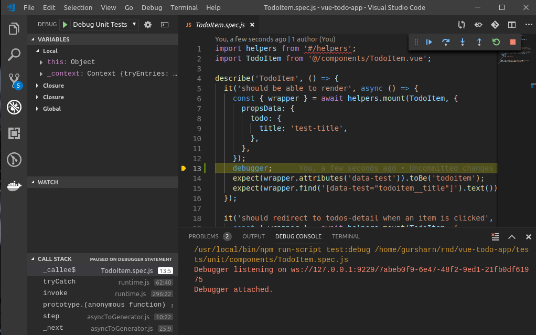The width and height of the screenshot is (536, 335).
Task: Open launch.json with the gear icon
Action: (x=148, y=25)
